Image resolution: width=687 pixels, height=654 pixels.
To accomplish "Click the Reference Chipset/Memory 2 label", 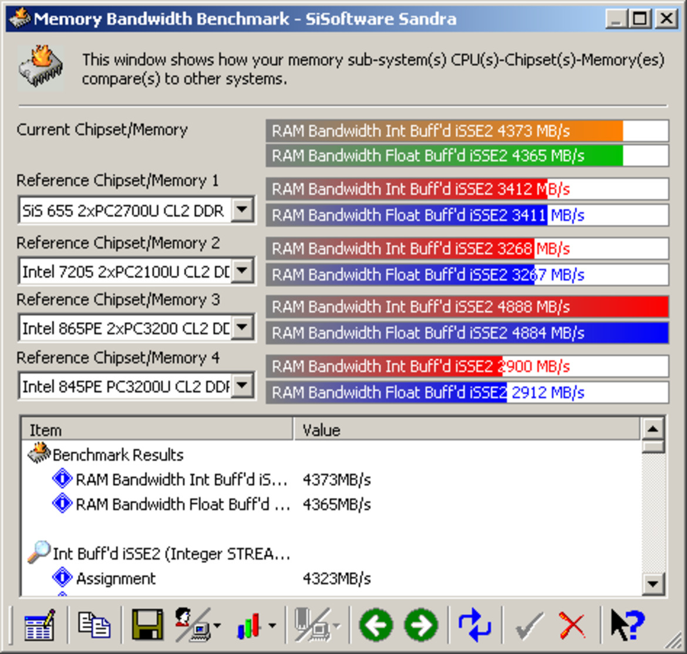I will (118, 243).
